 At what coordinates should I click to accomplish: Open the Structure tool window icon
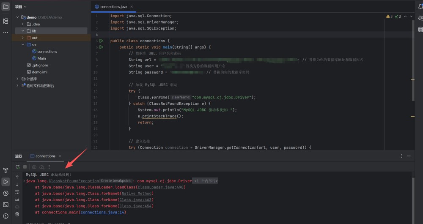pos(5,21)
